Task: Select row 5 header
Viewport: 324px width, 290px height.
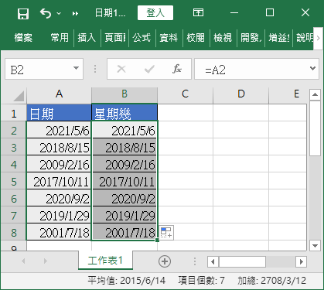Action: point(14,182)
